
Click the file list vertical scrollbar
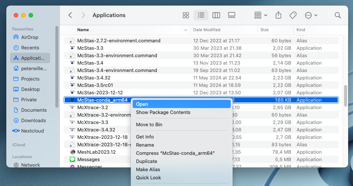pos(346,95)
